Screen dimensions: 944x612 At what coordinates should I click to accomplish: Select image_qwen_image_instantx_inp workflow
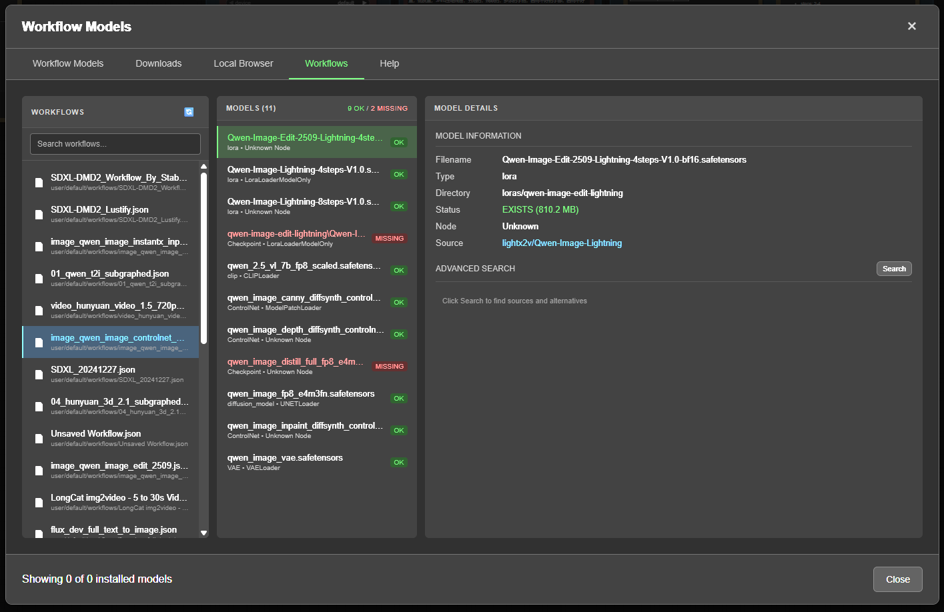click(111, 246)
